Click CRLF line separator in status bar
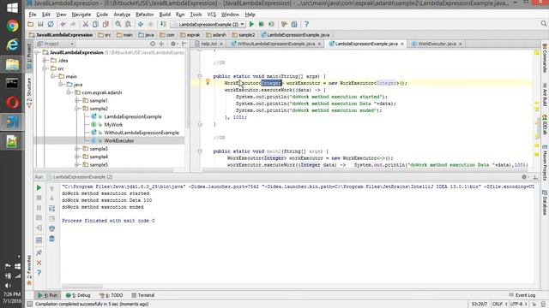549x308 pixels. tap(500, 305)
